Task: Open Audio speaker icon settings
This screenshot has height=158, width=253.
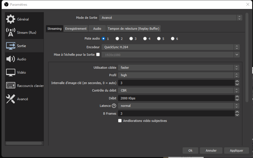Action: point(11,59)
